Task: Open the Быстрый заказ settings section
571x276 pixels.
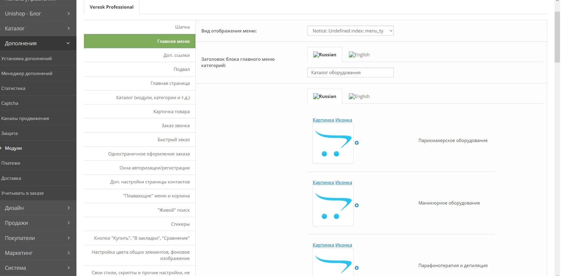Action: [139, 139]
